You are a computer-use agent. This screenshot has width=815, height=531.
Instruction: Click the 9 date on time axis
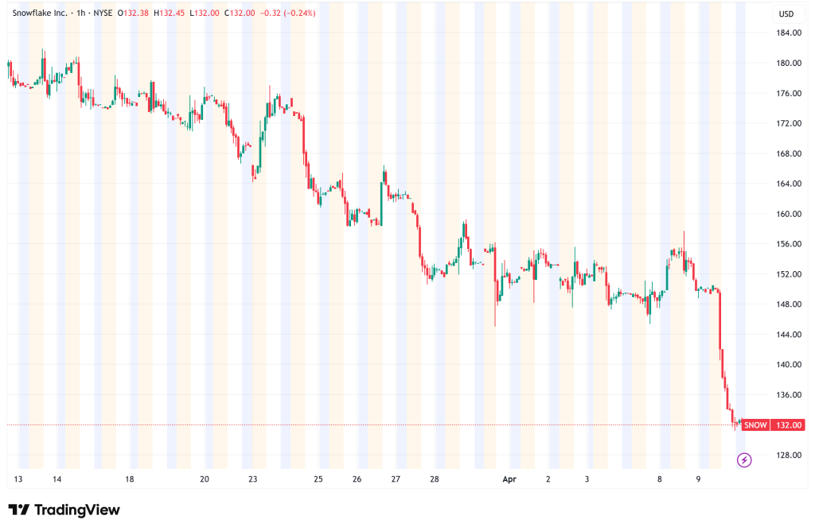coord(697,479)
